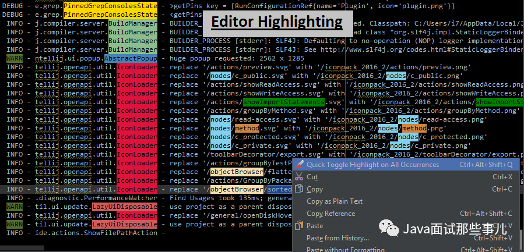This screenshot has height=252, width=524.
Task: Click the selected word 'sorted'
Action: 280,189
